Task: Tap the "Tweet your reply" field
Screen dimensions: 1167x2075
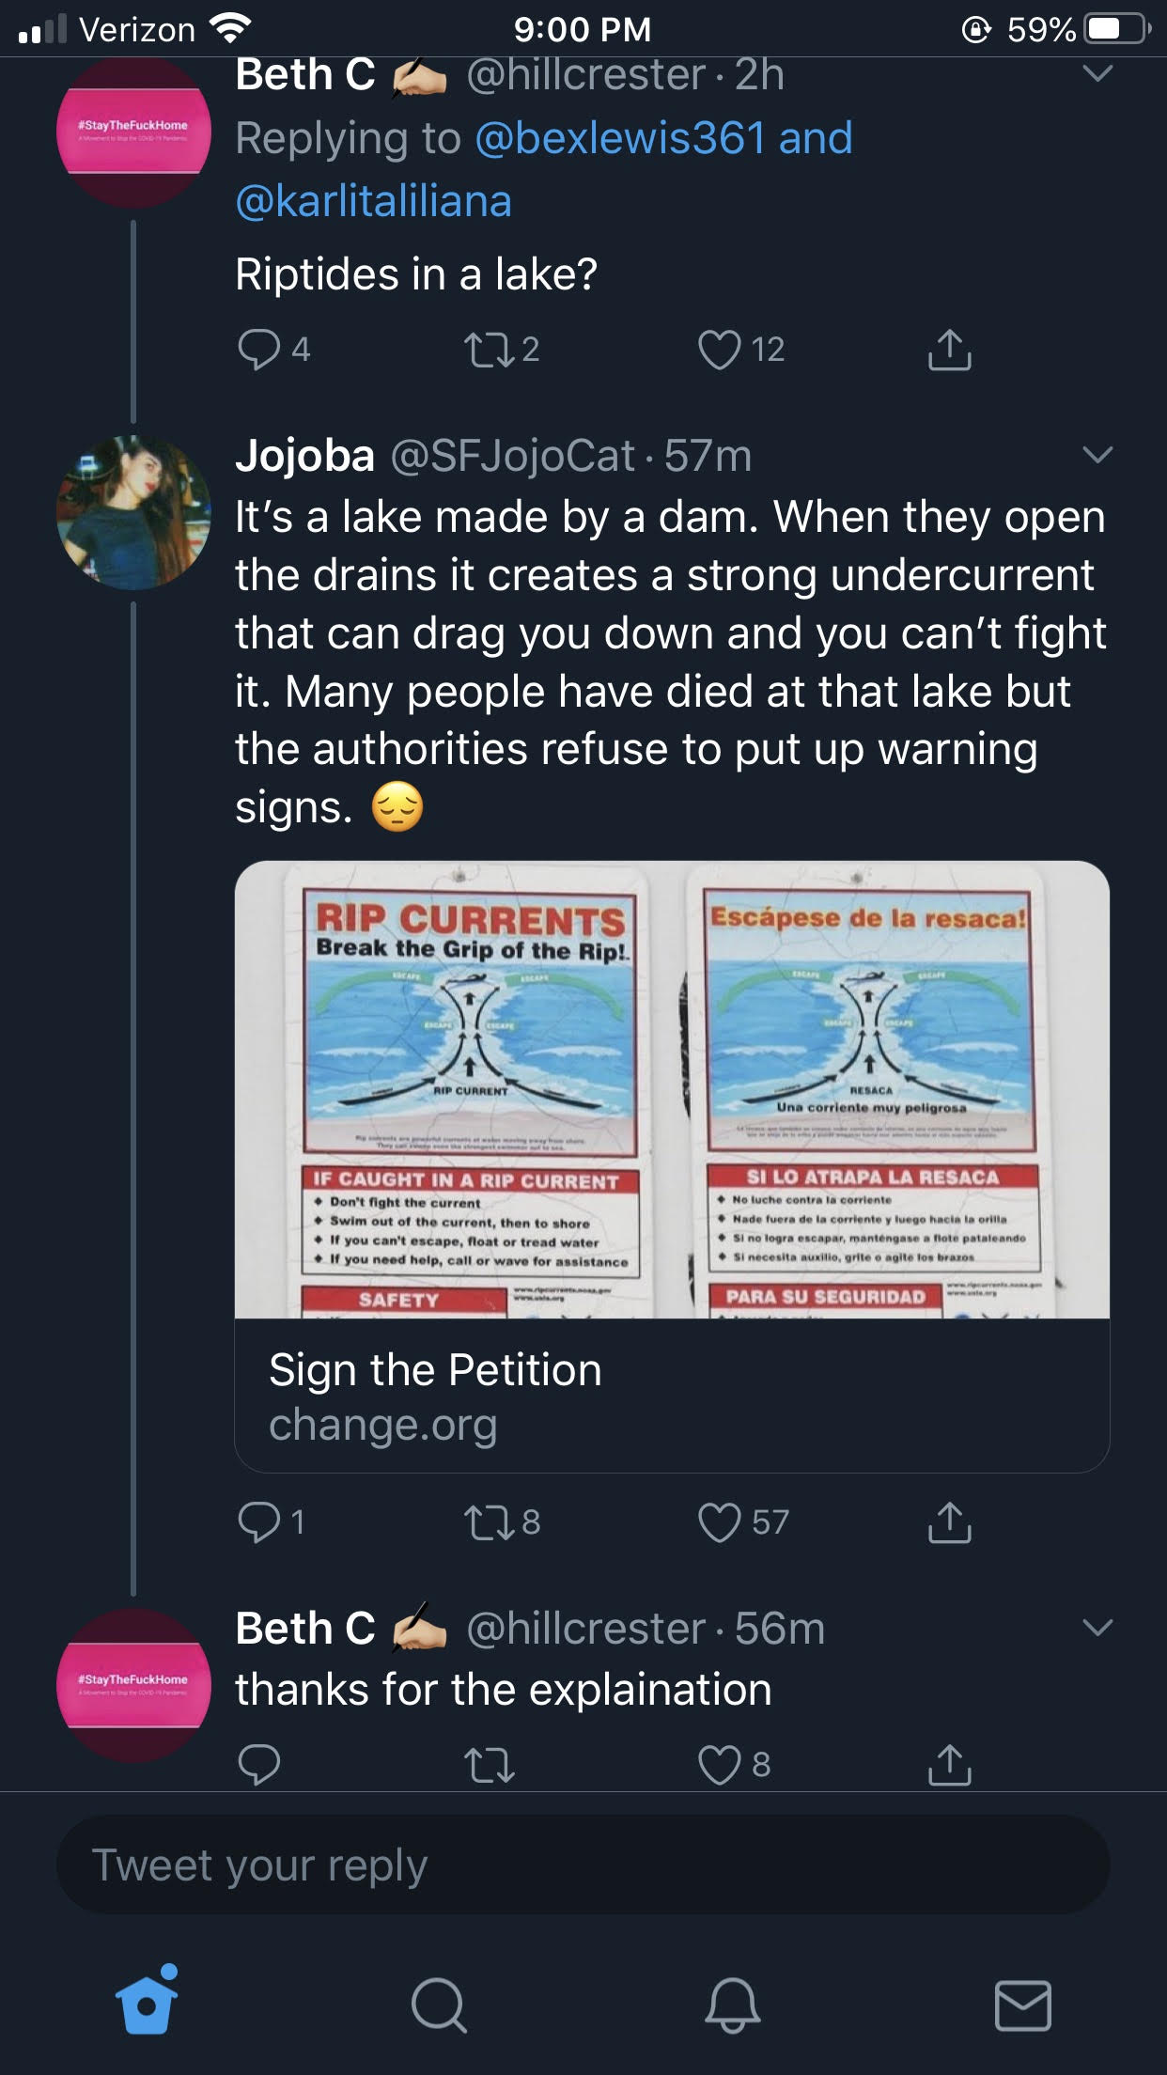Action: coord(583,1865)
